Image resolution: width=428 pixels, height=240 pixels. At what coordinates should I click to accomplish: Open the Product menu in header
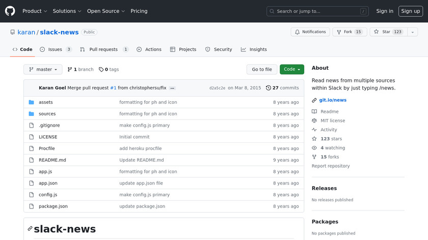pos(35,11)
